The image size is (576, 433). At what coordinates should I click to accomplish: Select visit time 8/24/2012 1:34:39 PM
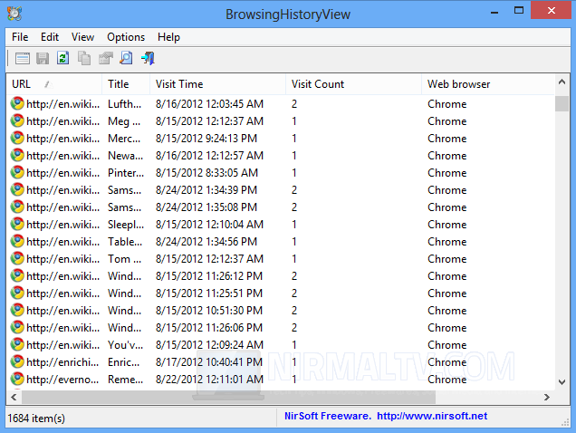pyautogui.click(x=206, y=190)
